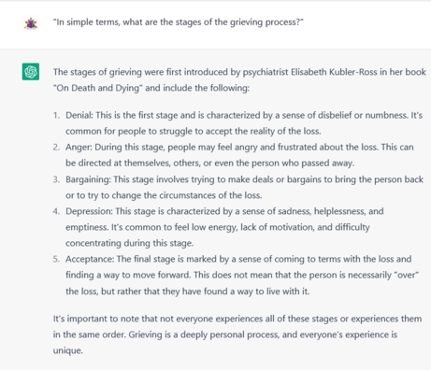The image size is (431, 370).
Task: Click the list number 2 marker
Action: coord(56,147)
